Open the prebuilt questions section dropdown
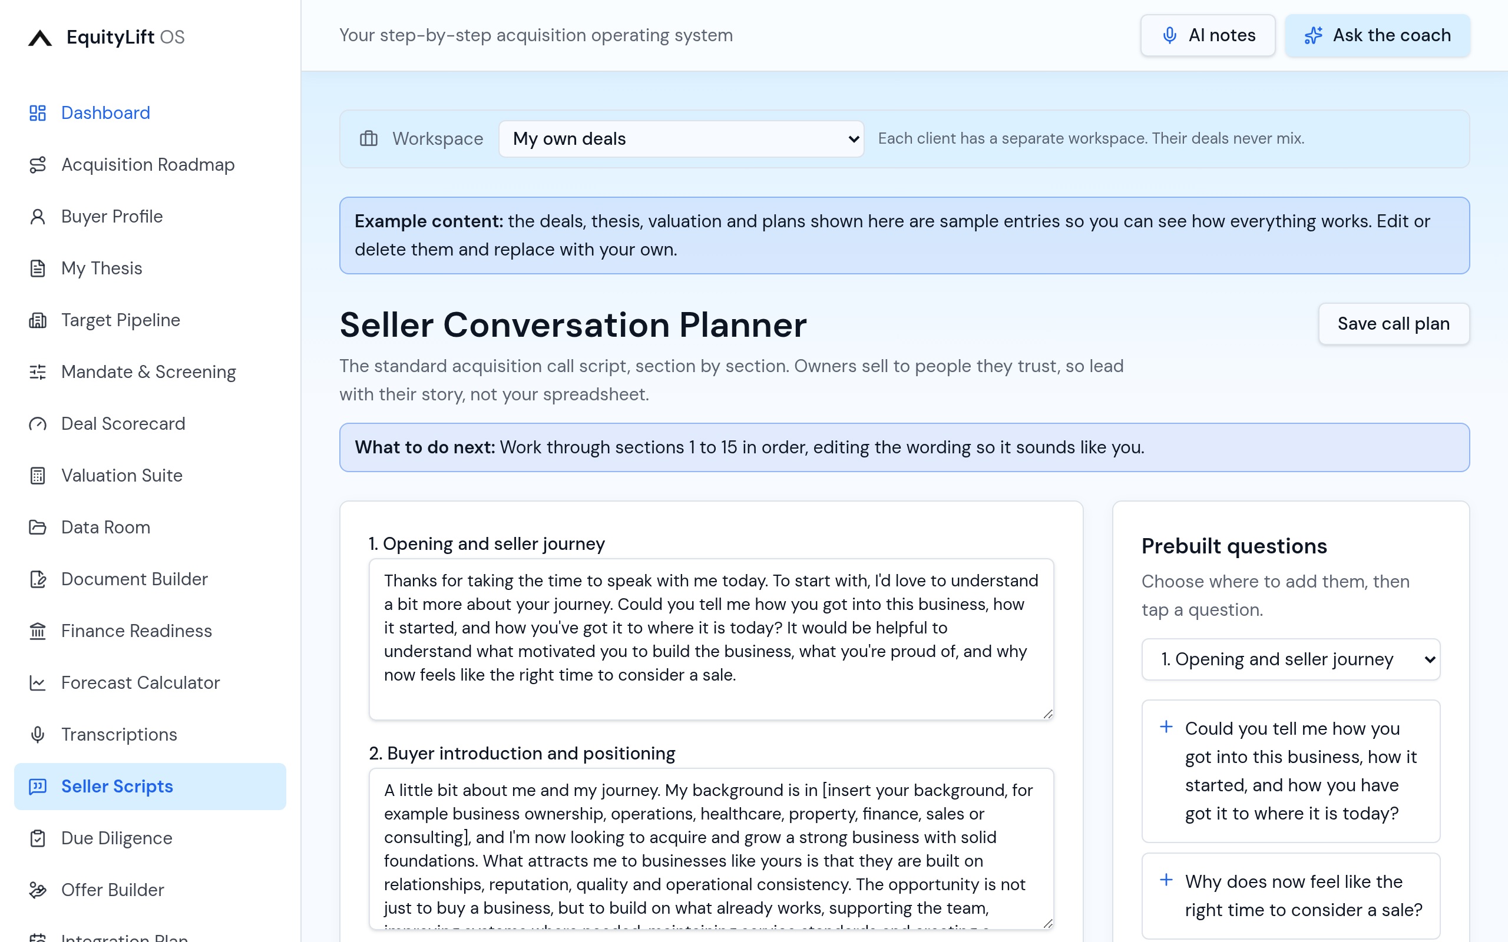The image size is (1508, 942). 1291,659
